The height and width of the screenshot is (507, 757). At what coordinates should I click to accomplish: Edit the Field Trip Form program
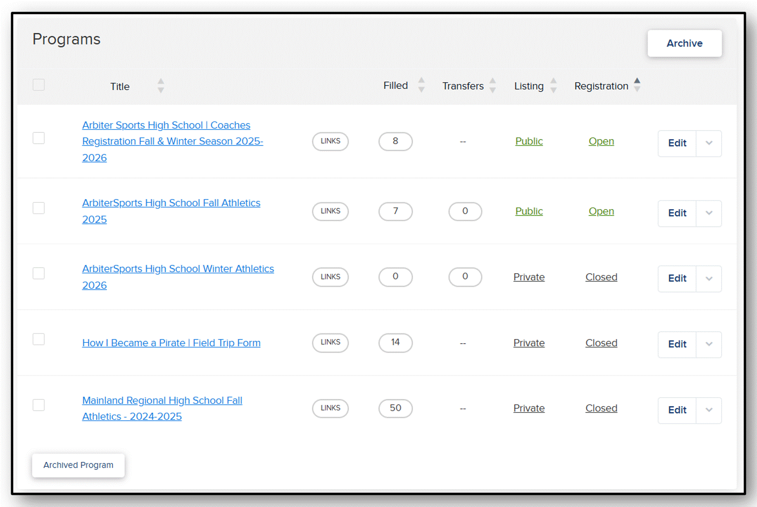point(677,344)
